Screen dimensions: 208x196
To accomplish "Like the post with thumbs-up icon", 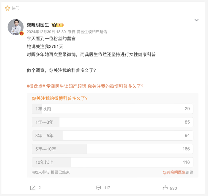I will (165, 188).
